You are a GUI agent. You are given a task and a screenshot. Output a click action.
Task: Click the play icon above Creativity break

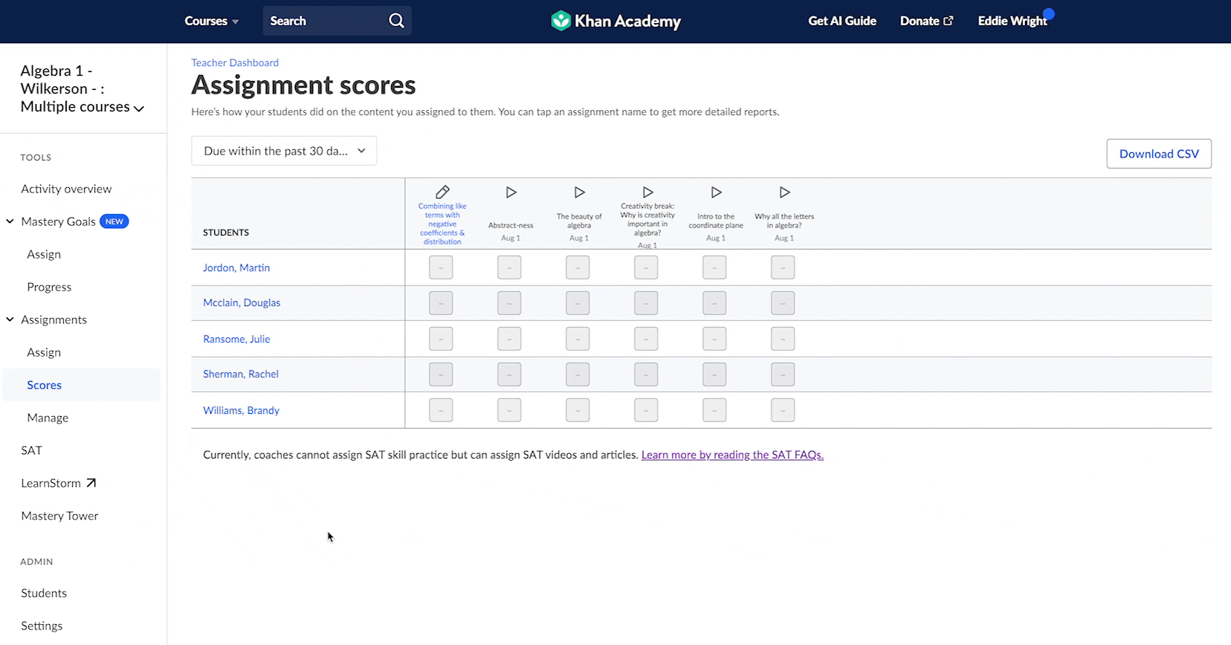click(648, 192)
